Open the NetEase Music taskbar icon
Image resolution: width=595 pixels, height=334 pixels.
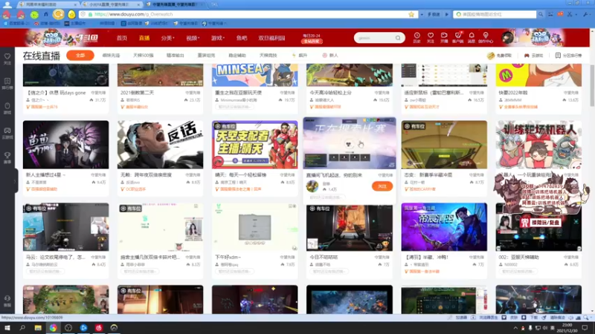coord(99,327)
